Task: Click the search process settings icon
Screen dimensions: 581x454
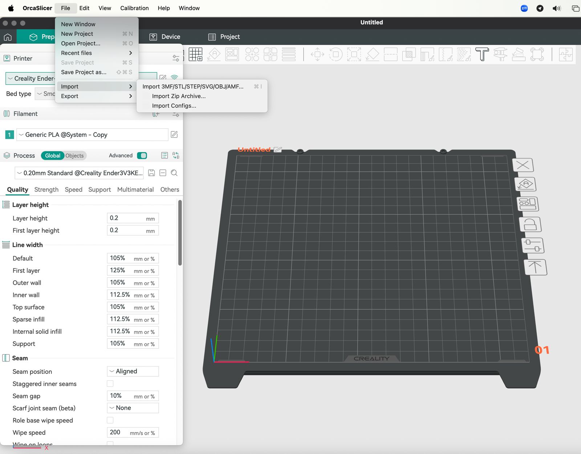Action: coord(174,173)
